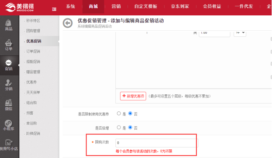This screenshot has width=272, height=158.
Task: Select the 促销 sidebar section
Action: pyautogui.click(x=9, y=65)
